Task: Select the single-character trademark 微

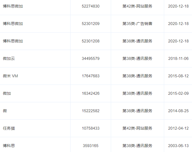Action: (5, 111)
